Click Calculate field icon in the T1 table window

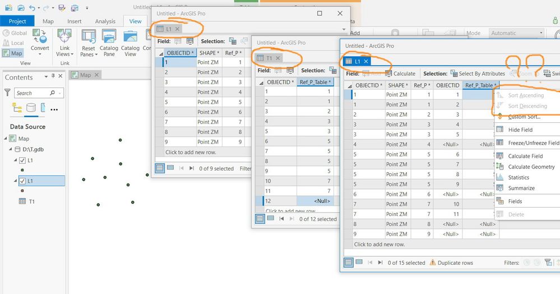coord(290,71)
